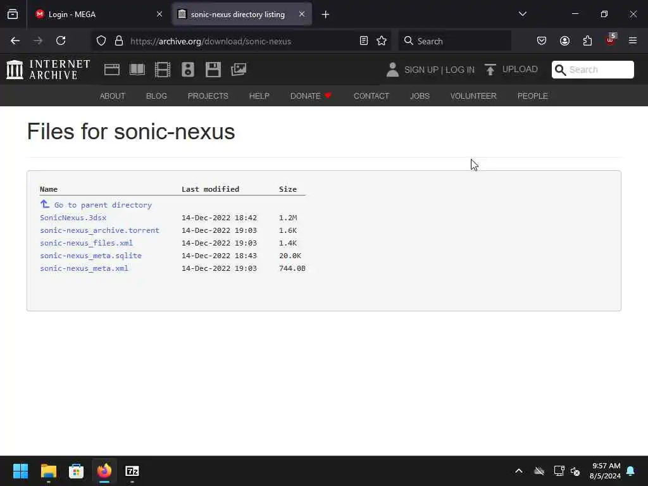This screenshot has height=486, width=648.
Task: Click the upload arrow icon
Action: coord(490,70)
